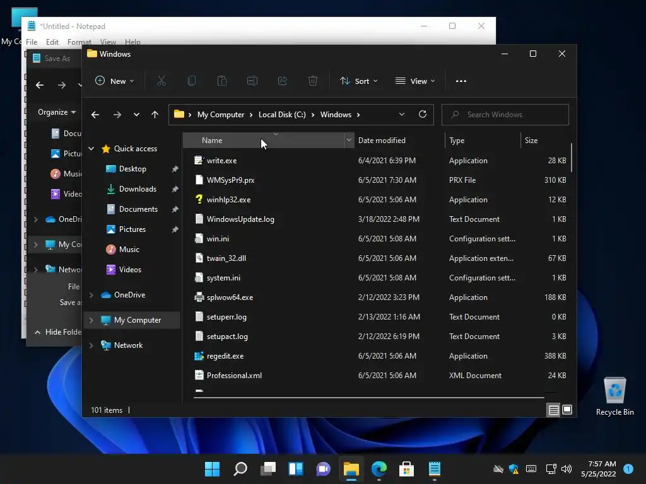Select the system.ini file
Screen dimensions: 646x484
click(x=223, y=278)
